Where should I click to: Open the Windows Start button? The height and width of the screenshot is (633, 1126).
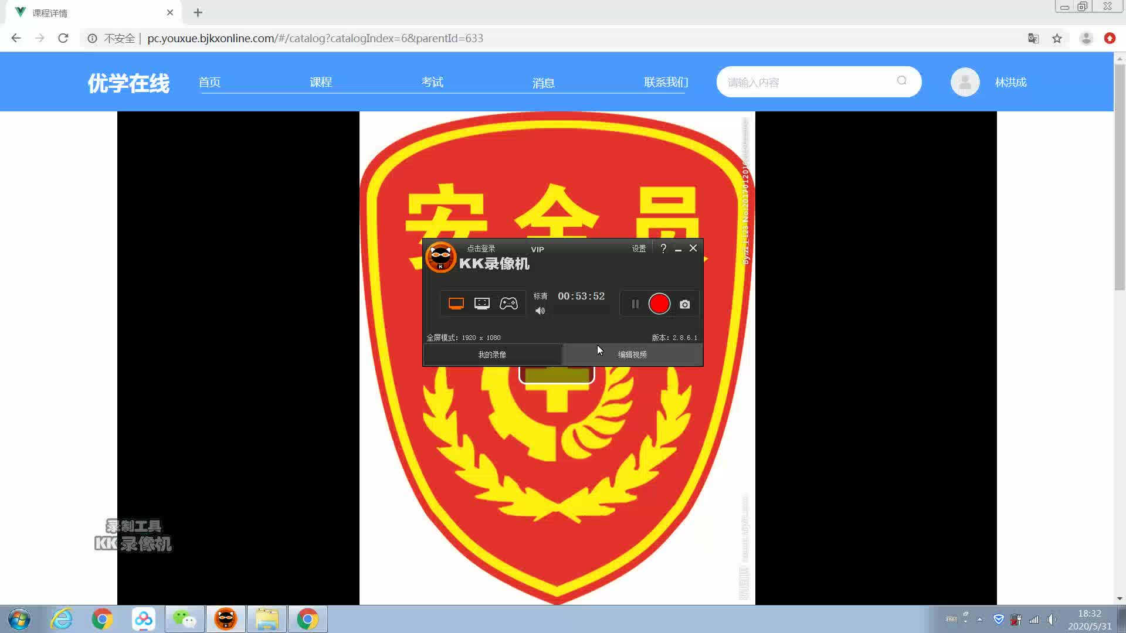point(19,619)
